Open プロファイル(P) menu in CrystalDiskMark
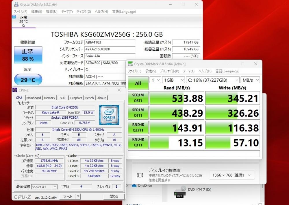This screenshot has width=289, height=205. tap(169, 71)
